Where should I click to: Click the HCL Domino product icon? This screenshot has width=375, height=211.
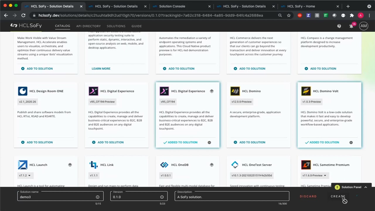[x=235, y=91]
